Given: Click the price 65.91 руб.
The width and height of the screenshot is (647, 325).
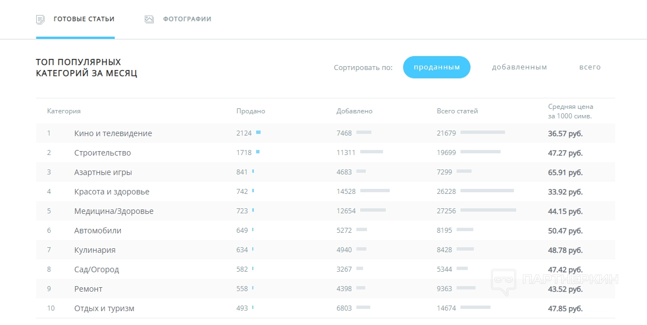Looking at the screenshot, I should tap(565, 173).
